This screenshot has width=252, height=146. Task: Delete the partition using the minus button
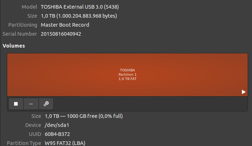(x=31, y=104)
